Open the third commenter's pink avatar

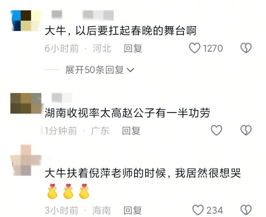tap(26, 160)
